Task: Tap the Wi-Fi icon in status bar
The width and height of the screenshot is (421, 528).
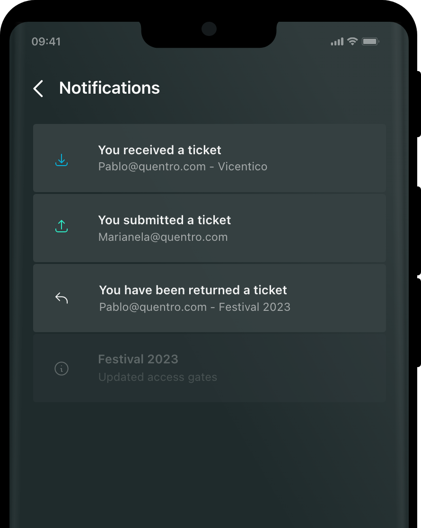Action: coord(352,41)
